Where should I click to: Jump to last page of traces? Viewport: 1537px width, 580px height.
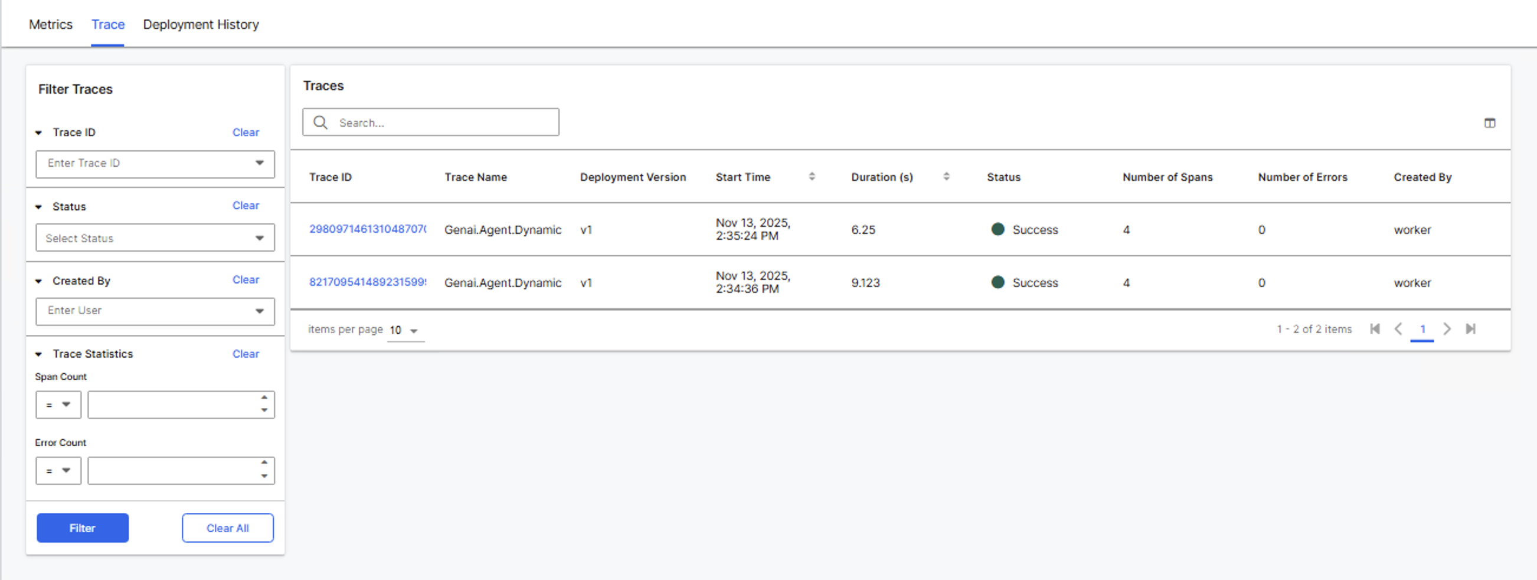1471,329
